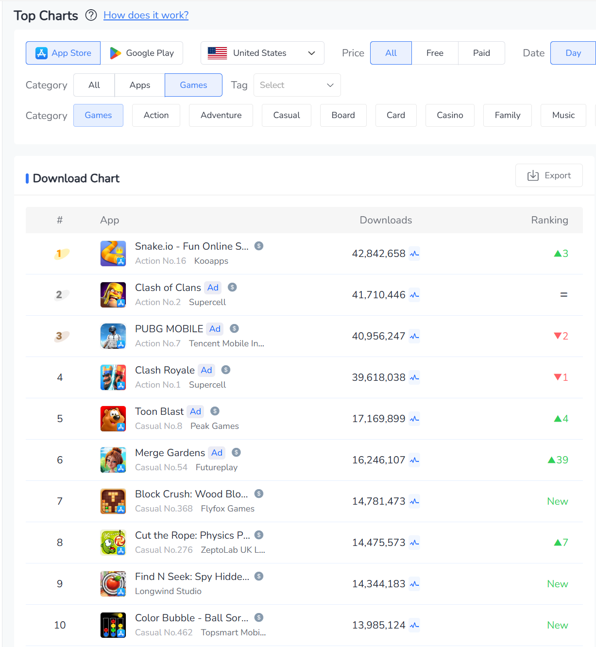Open the Tag Select dropdown
Screen dimensions: 596x647
point(297,85)
